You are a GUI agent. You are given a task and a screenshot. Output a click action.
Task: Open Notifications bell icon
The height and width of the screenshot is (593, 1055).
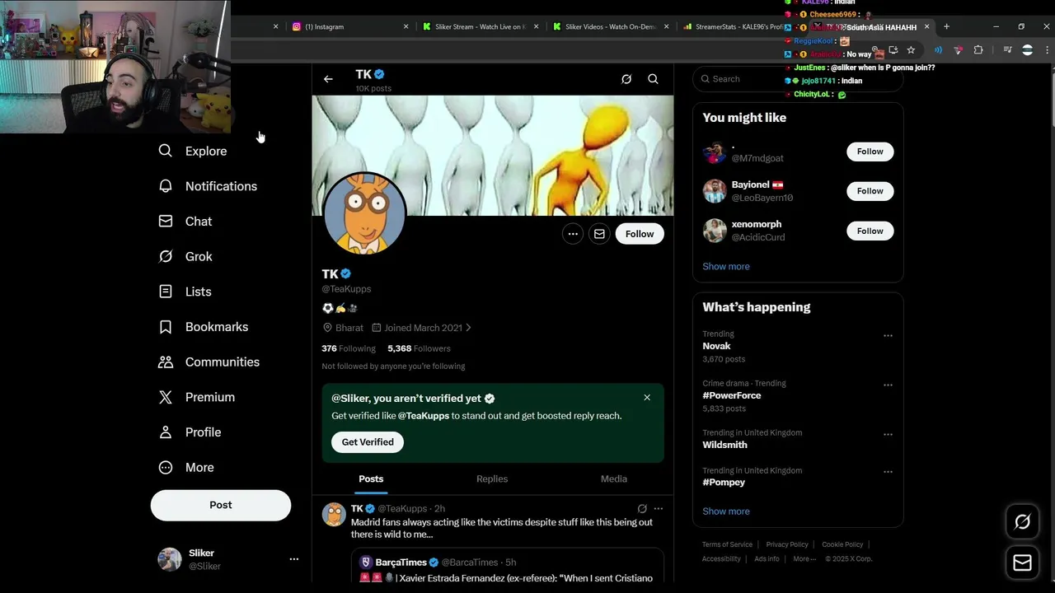(x=166, y=186)
